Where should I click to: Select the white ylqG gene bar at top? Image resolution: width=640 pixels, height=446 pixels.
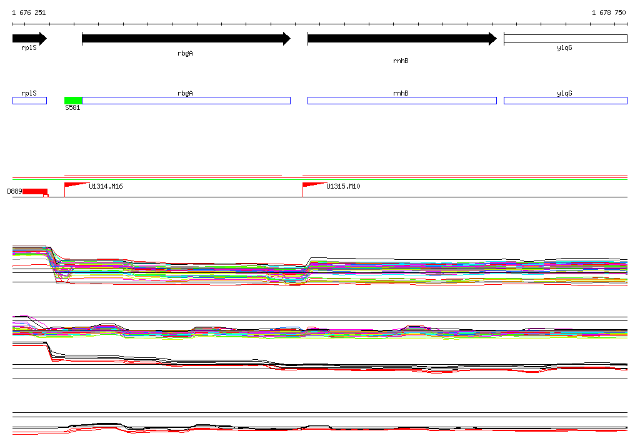565,39
